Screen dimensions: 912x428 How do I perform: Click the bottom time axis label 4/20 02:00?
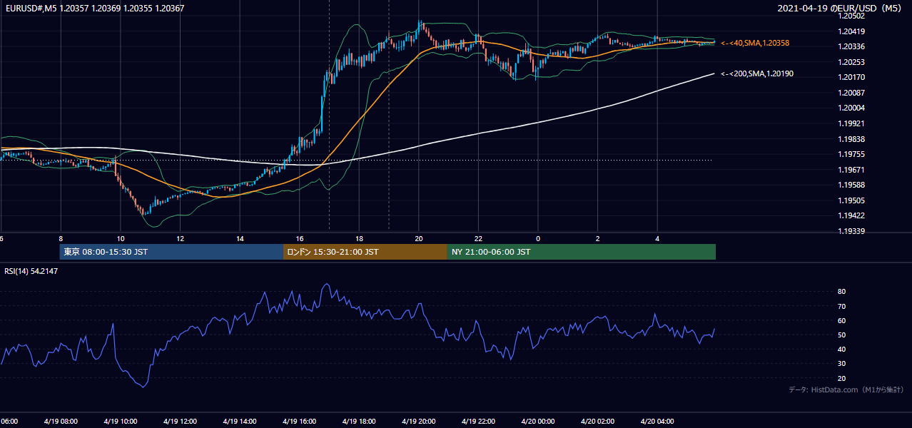coord(597,422)
